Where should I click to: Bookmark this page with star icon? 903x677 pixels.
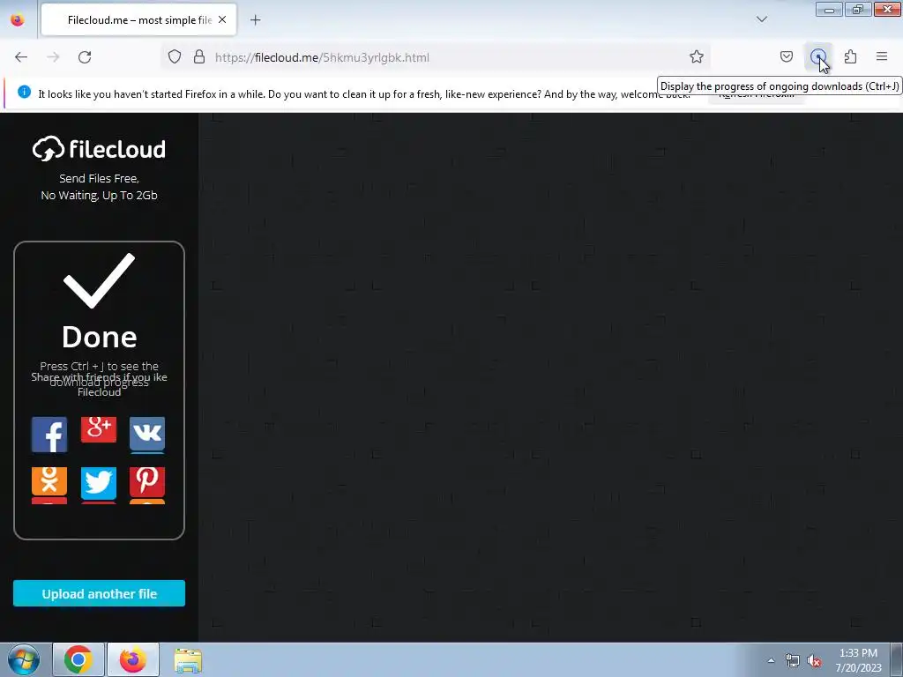pos(697,57)
